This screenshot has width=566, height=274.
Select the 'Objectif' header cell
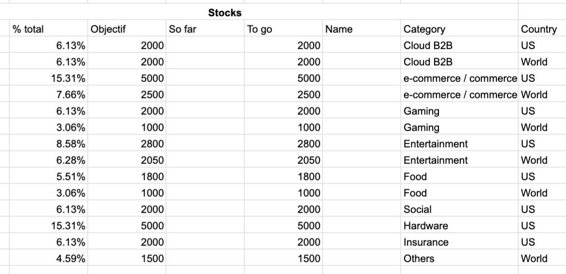(127, 29)
